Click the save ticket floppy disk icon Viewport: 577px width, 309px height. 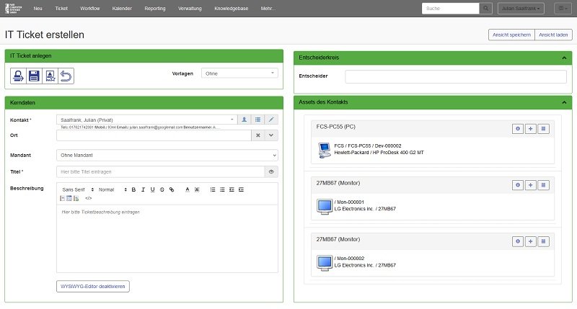(x=34, y=75)
